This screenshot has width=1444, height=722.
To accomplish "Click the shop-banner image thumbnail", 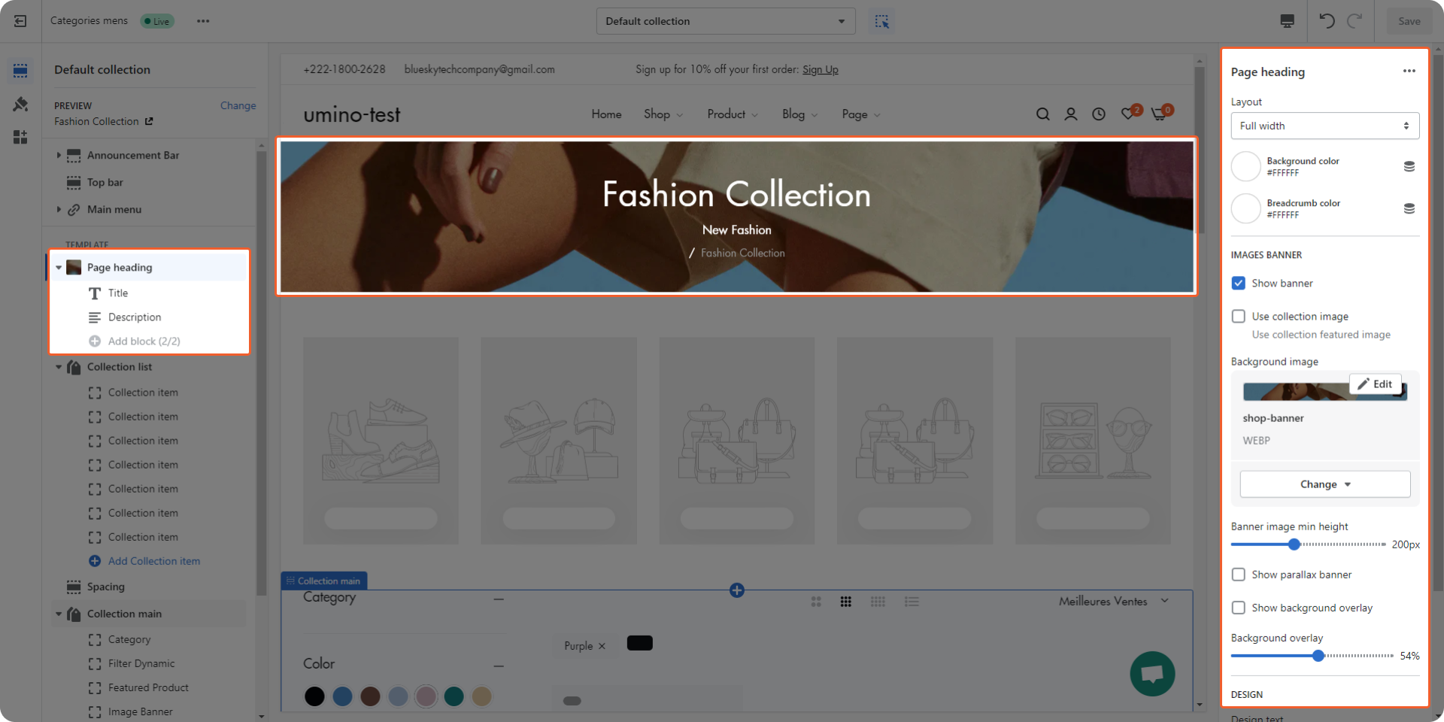I will [x=1324, y=392].
